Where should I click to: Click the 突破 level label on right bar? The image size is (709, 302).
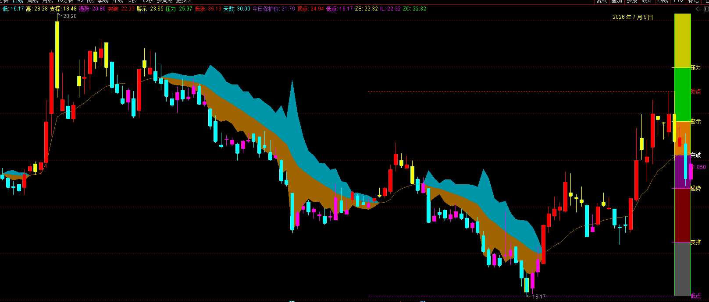coord(696,155)
